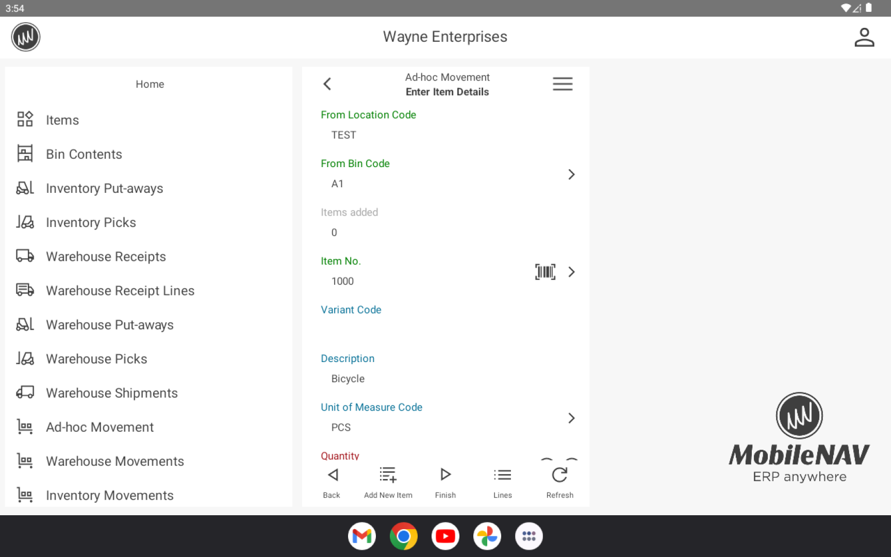Click the Items added value 0
The image size is (891, 557).
pos(334,232)
